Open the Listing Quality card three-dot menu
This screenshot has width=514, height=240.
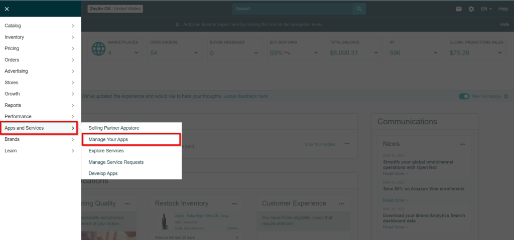coord(127,203)
